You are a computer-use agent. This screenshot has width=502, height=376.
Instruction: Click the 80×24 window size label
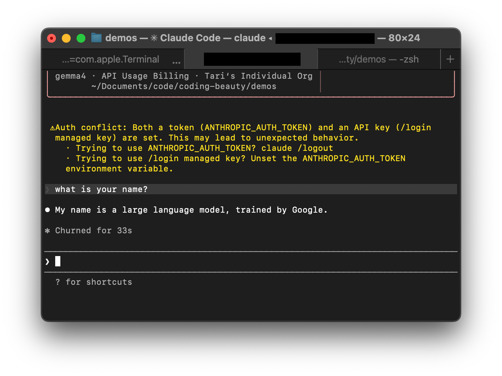pos(404,38)
